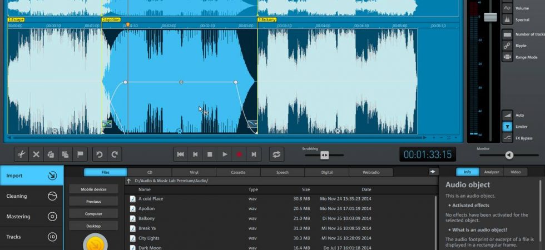Open the Analyzer tab

click(x=492, y=172)
